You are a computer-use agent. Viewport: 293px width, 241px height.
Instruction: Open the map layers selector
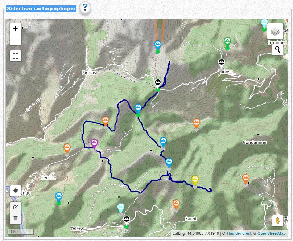click(x=275, y=31)
